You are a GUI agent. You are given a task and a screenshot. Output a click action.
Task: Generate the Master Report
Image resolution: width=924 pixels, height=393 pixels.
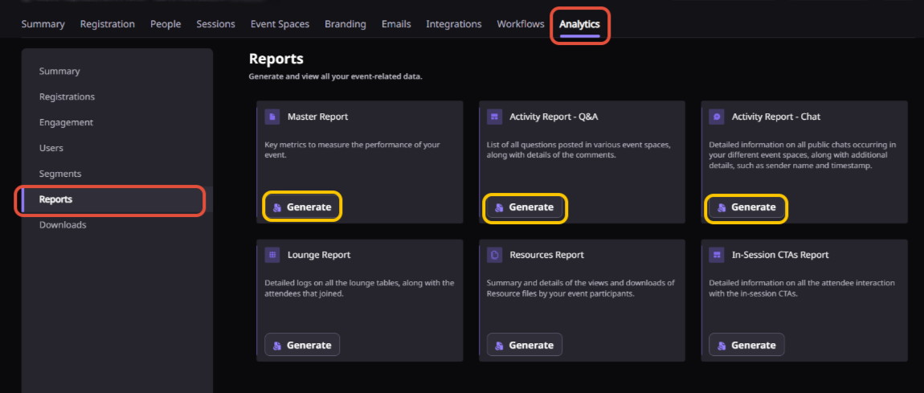[x=302, y=207]
